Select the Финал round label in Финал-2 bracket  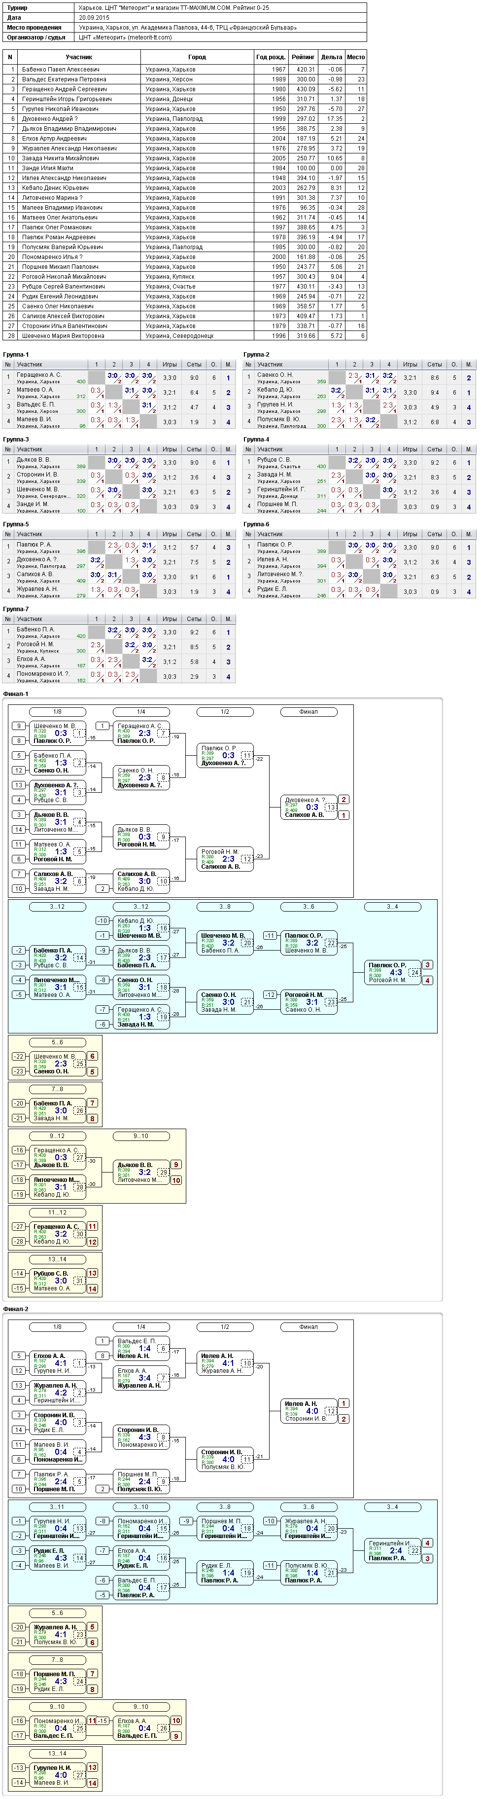pyautogui.click(x=309, y=1327)
